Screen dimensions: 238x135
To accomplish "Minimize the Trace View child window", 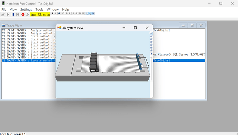I will [x=184, y=25].
